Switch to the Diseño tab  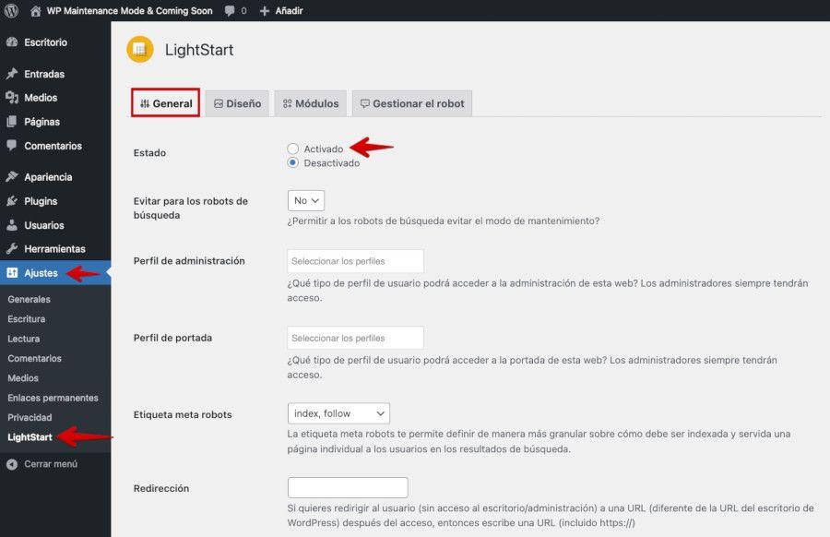click(x=237, y=103)
